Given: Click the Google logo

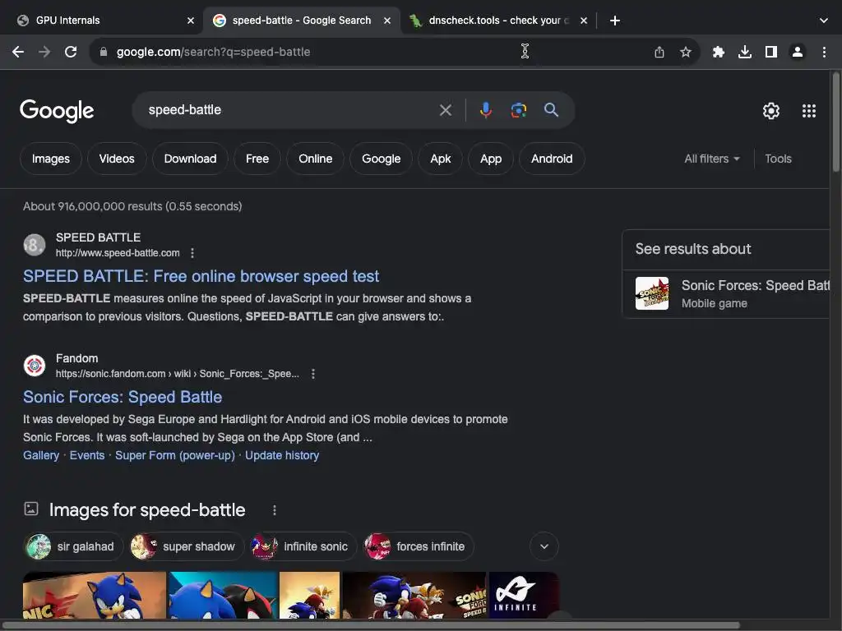Looking at the screenshot, I should tap(57, 111).
